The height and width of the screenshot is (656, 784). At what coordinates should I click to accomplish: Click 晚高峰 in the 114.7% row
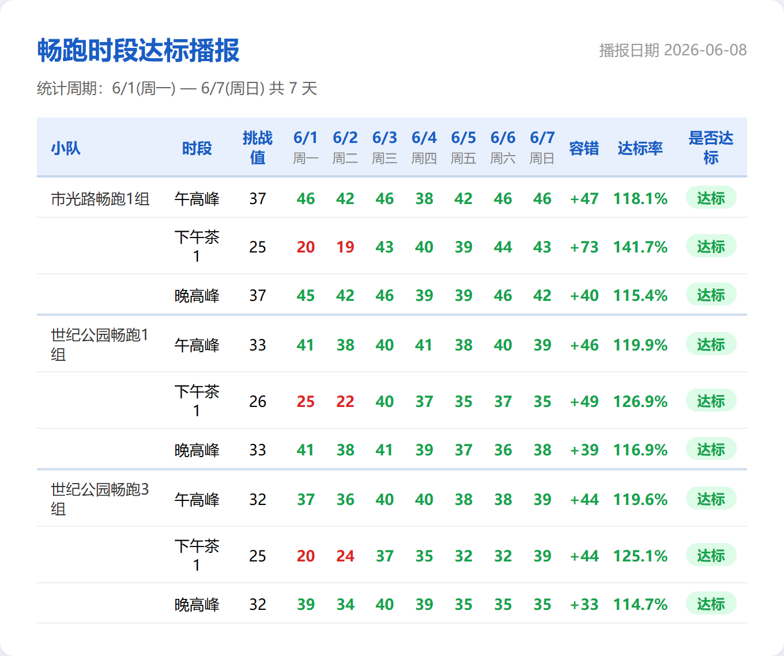click(197, 605)
